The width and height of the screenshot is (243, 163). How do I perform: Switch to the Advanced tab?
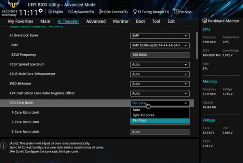pyautogui.click(x=96, y=21)
